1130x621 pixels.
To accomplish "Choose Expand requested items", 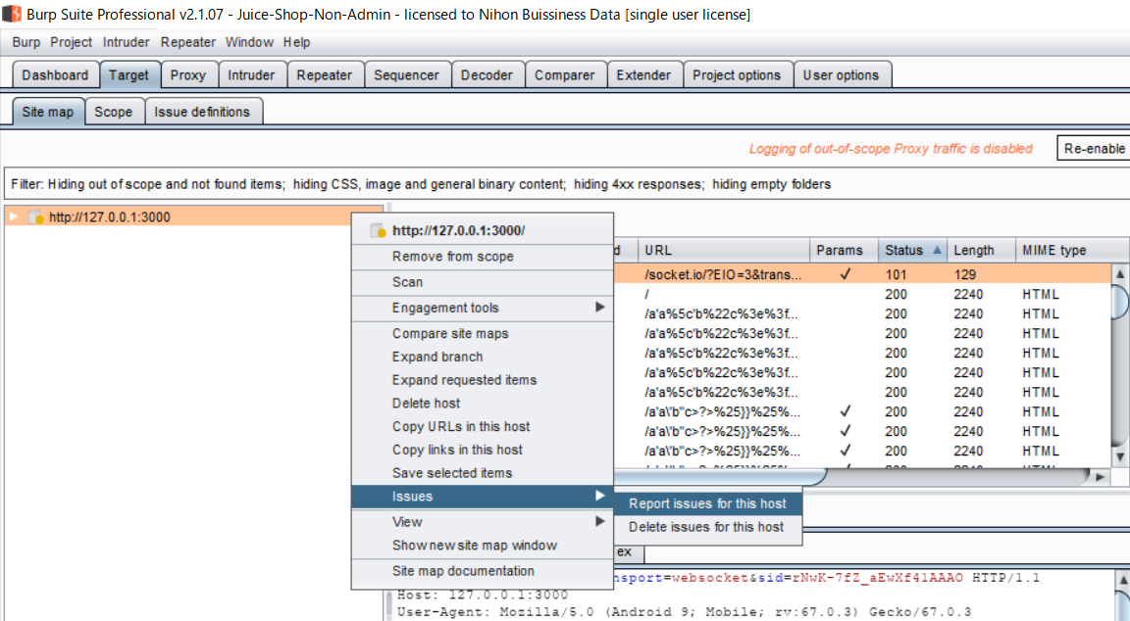I will (x=483, y=380).
